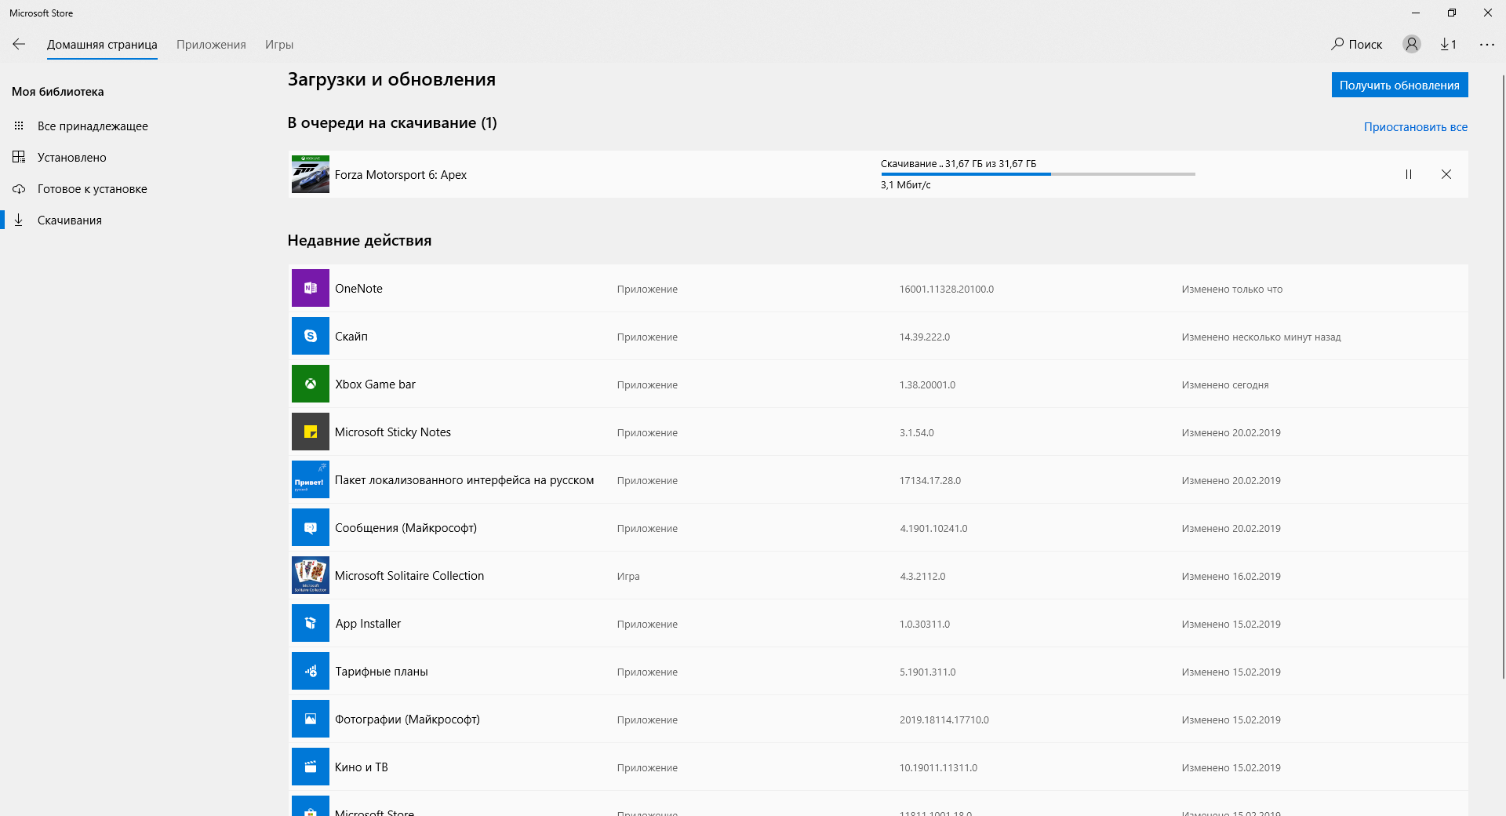Click Изменено 16.02.2019 date
Viewport: 1506px width, 816px height.
click(x=1231, y=577)
